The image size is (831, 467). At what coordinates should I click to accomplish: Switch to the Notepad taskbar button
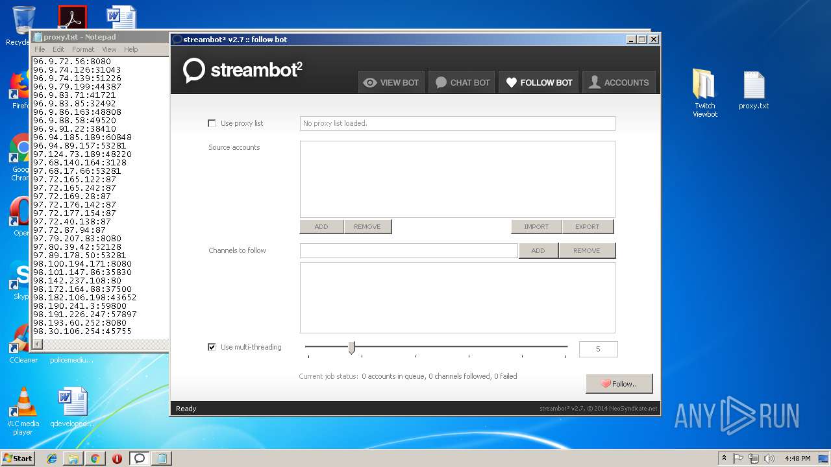click(x=161, y=459)
